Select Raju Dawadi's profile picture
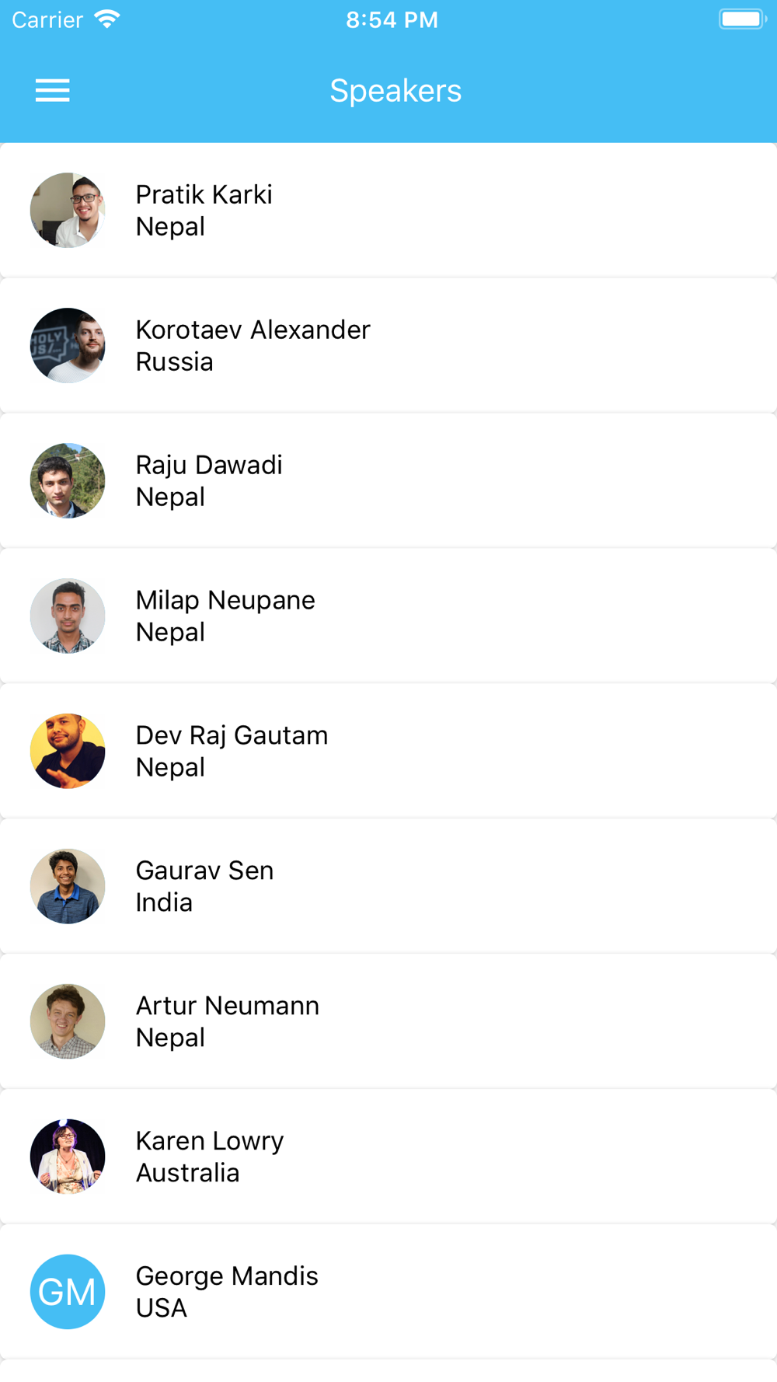This screenshot has height=1382, width=777. [x=68, y=481]
